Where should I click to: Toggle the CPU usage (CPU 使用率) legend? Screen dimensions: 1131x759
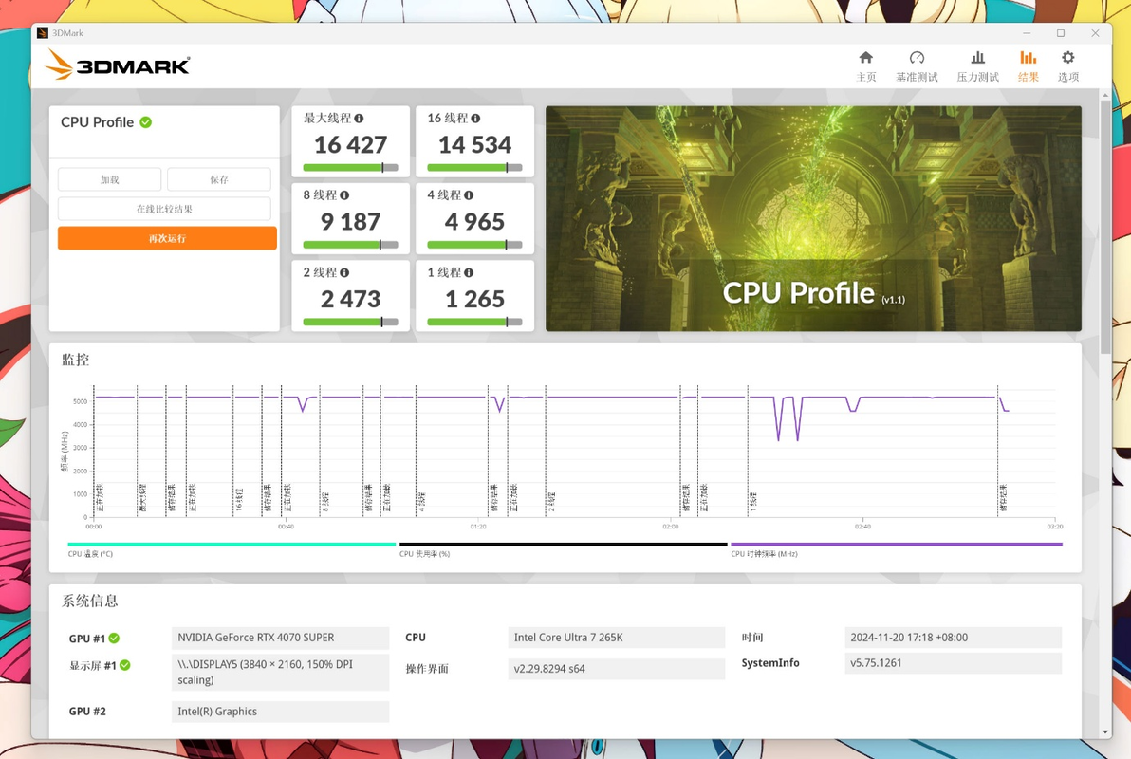(x=564, y=548)
